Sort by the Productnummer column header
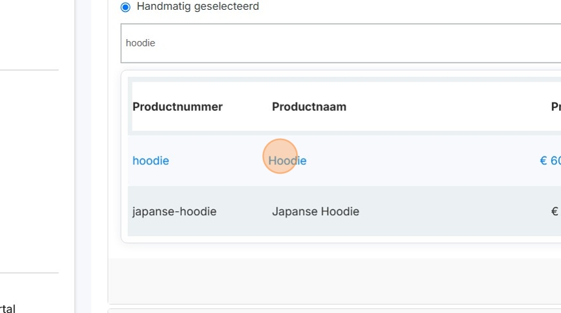Screen dimensions: 561x313 pyautogui.click(x=177, y=107)
